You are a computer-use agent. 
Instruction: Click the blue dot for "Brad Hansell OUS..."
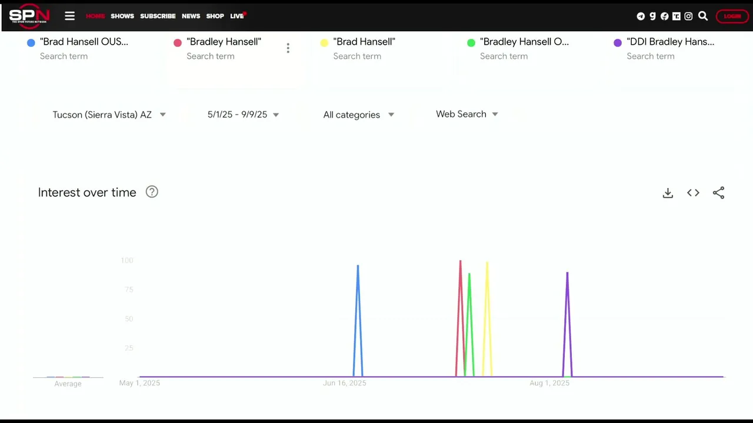(31, 42)
